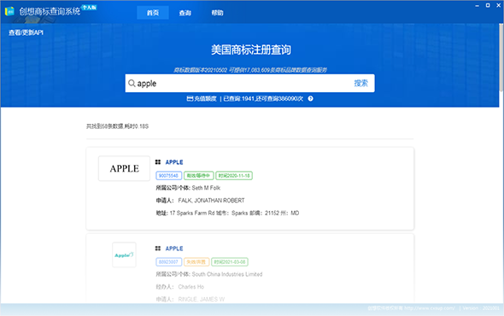Click the magnifier icon in search box
The height and width of the screenshot is (316, 504).
(132, 83)
